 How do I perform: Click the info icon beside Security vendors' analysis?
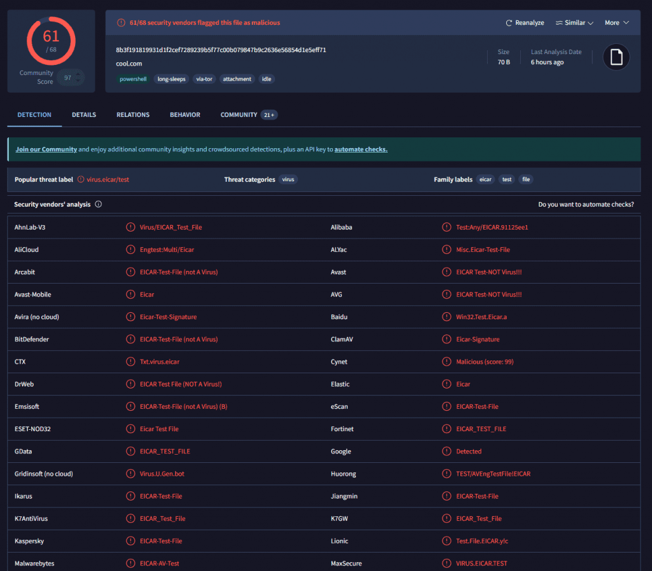pyautogui.click(x=99, y=204)
